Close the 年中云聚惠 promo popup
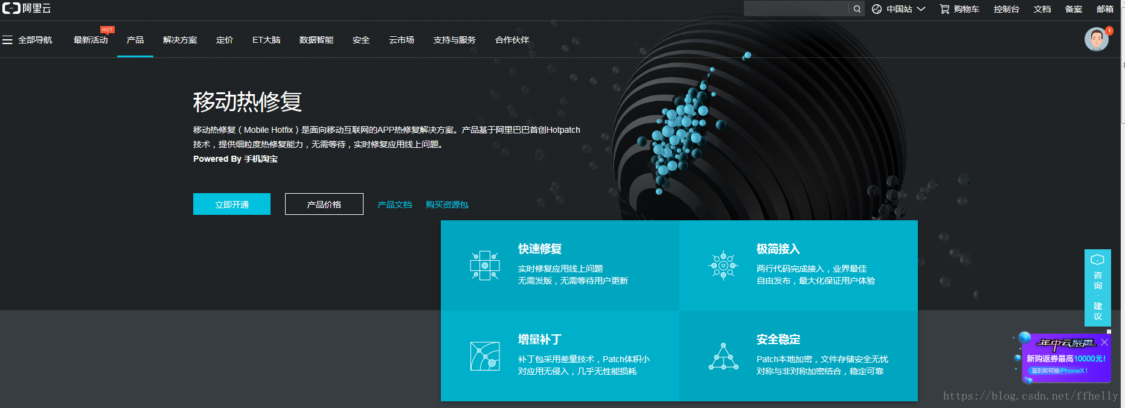 point(1104,342)
